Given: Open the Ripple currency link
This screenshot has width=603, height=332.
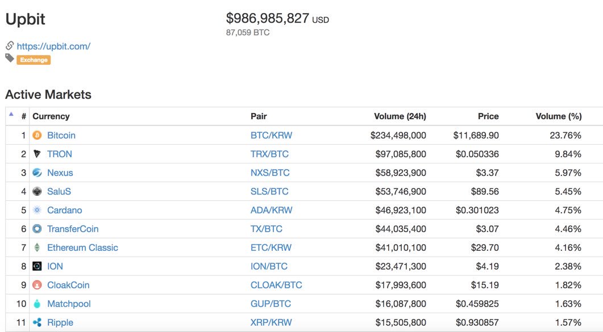Looking at the screenshot, I should 60,322.
